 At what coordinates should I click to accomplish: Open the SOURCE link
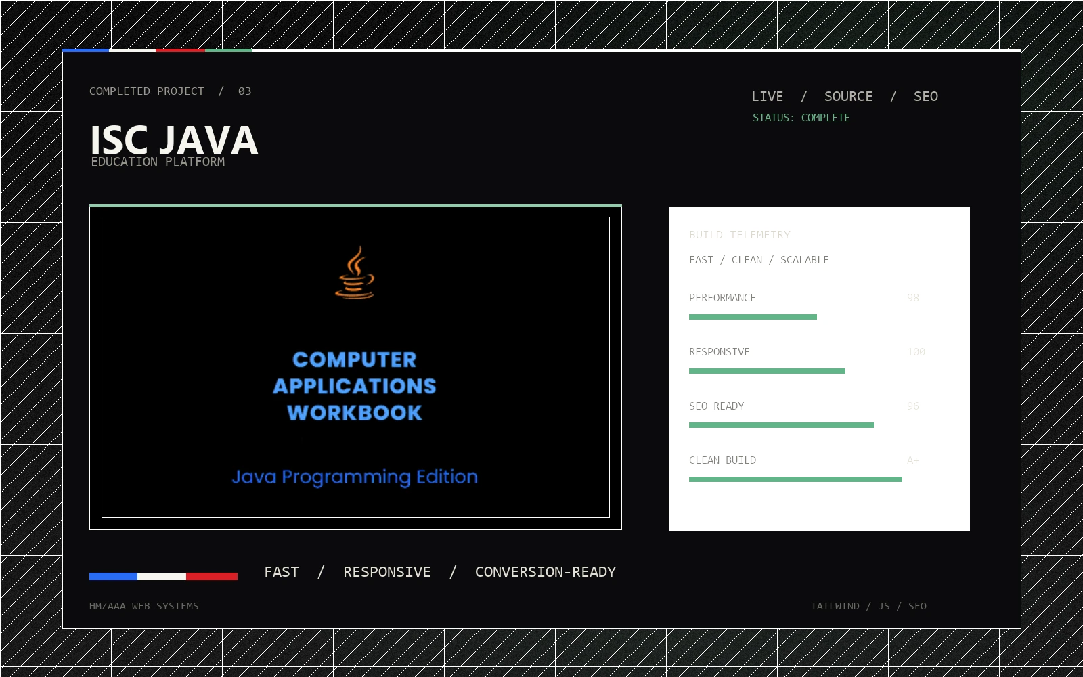pyautogui.click(x=848, y=96)
